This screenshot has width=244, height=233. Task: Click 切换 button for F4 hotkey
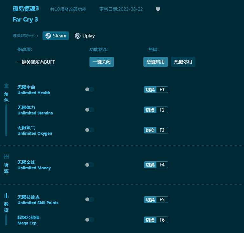tap(150, 165)
